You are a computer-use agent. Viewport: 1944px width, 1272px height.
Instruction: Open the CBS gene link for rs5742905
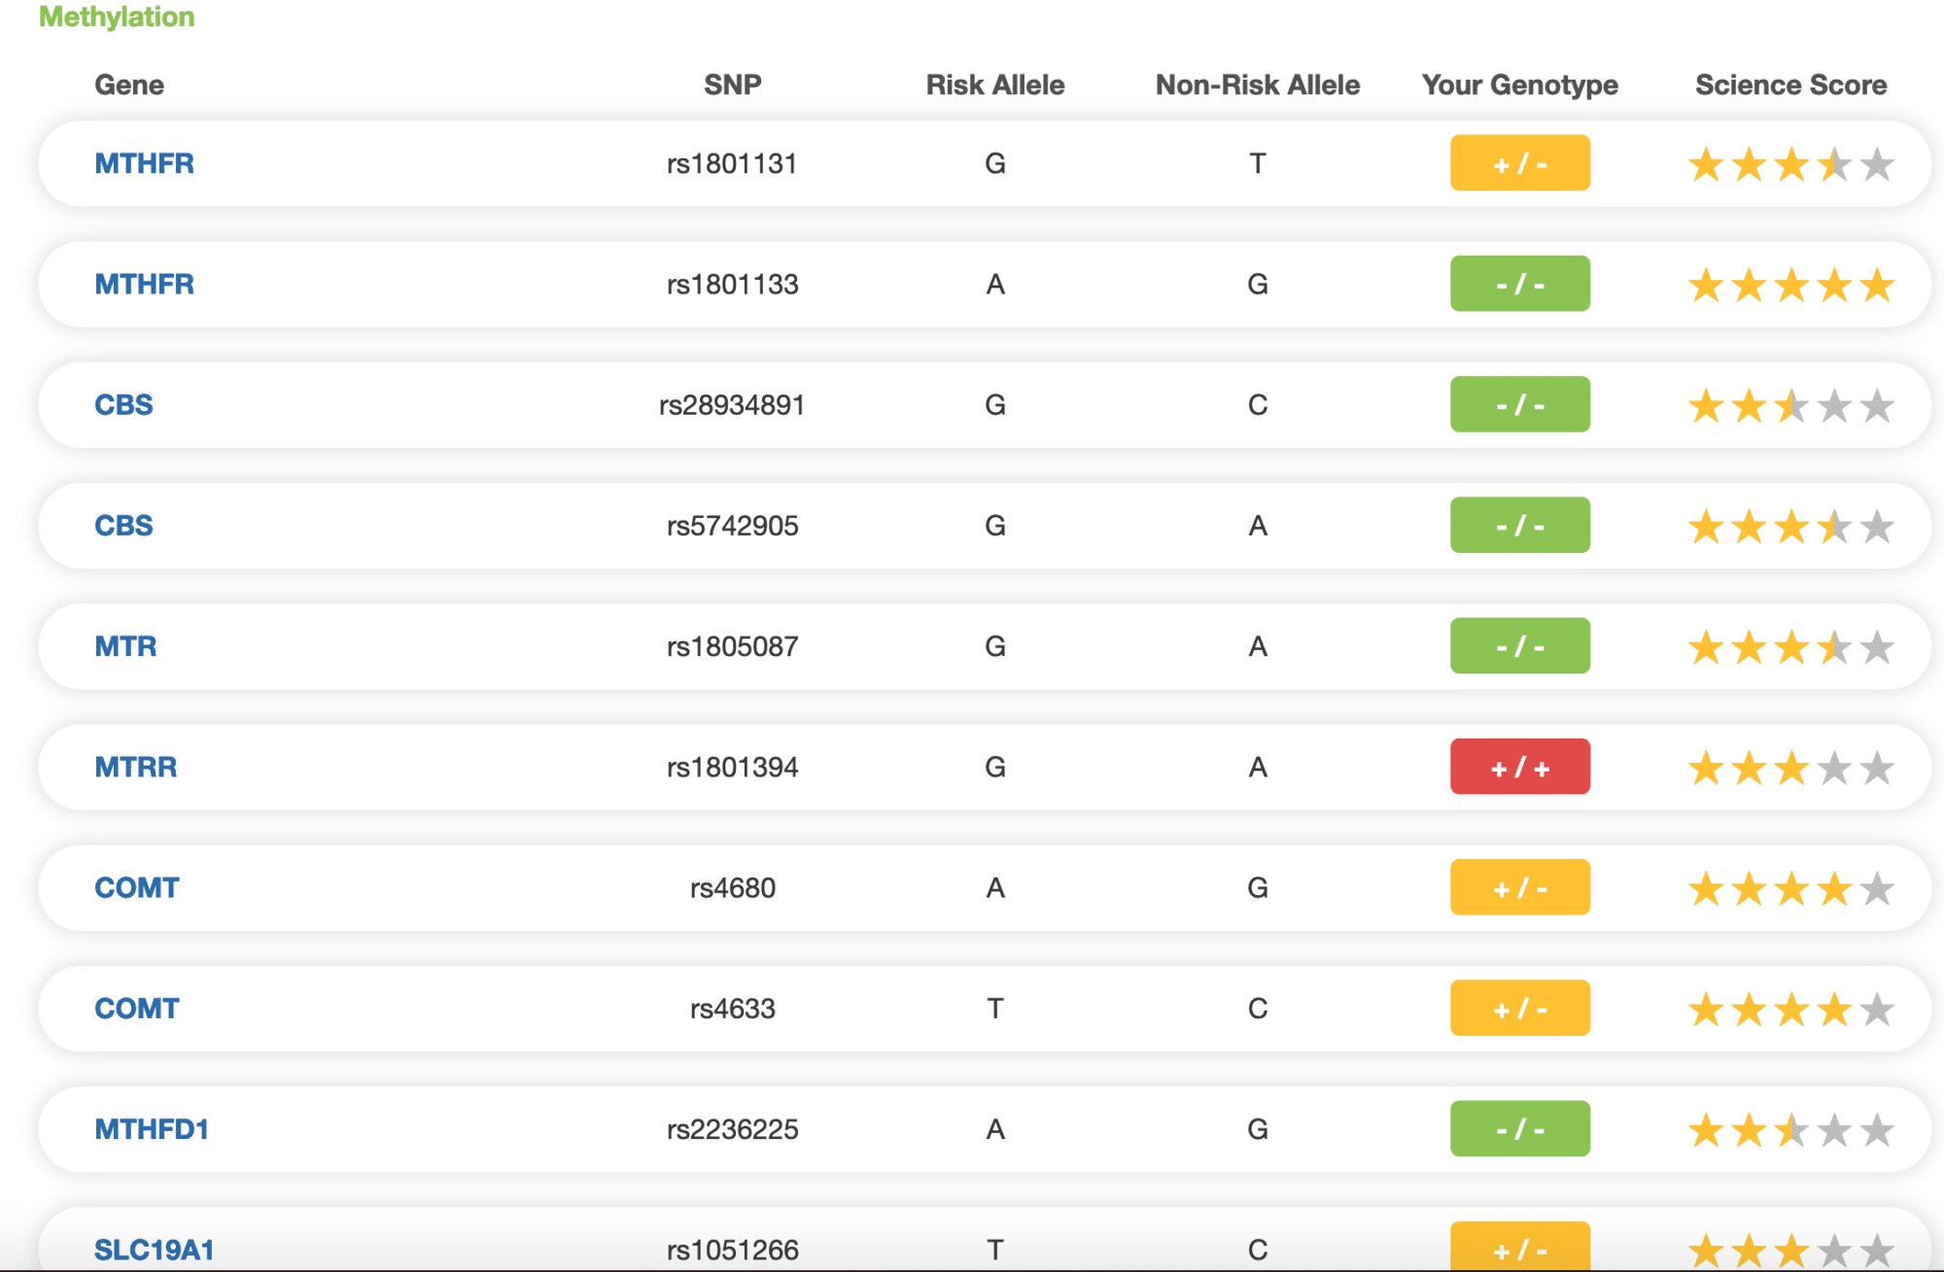[123, 525]
